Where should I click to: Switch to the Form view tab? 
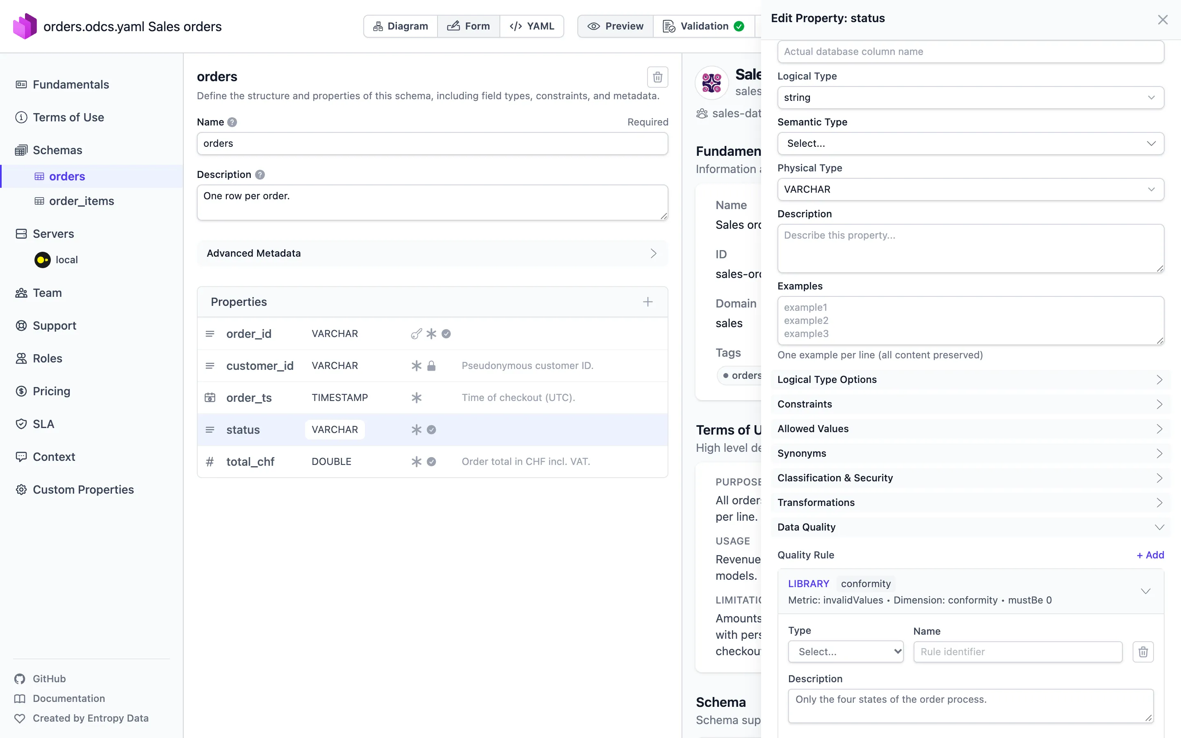pyautogui.click(x=468, y=26)
